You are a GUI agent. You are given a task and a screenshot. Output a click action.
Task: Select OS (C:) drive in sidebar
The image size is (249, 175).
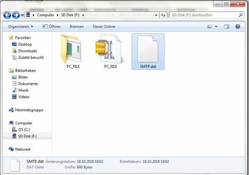(x=24, y=130)
